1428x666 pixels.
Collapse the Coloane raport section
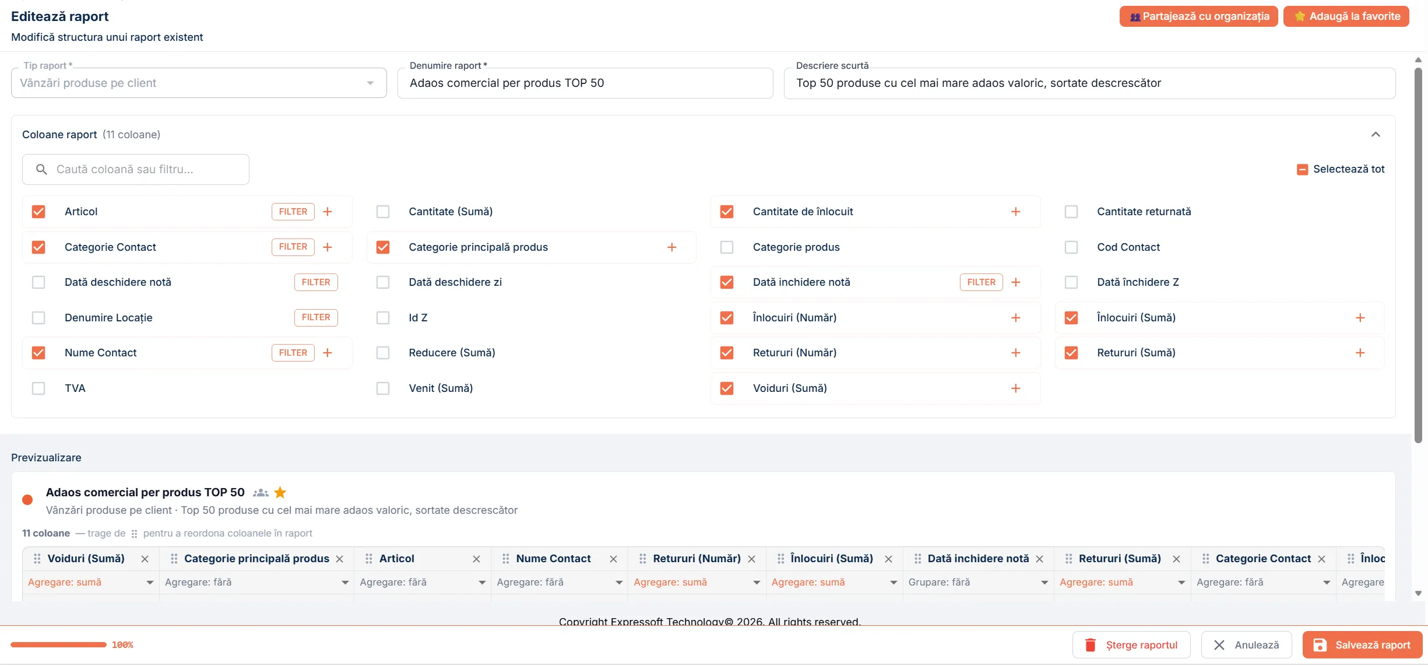pyautogui.click(x=1376, y=135)
